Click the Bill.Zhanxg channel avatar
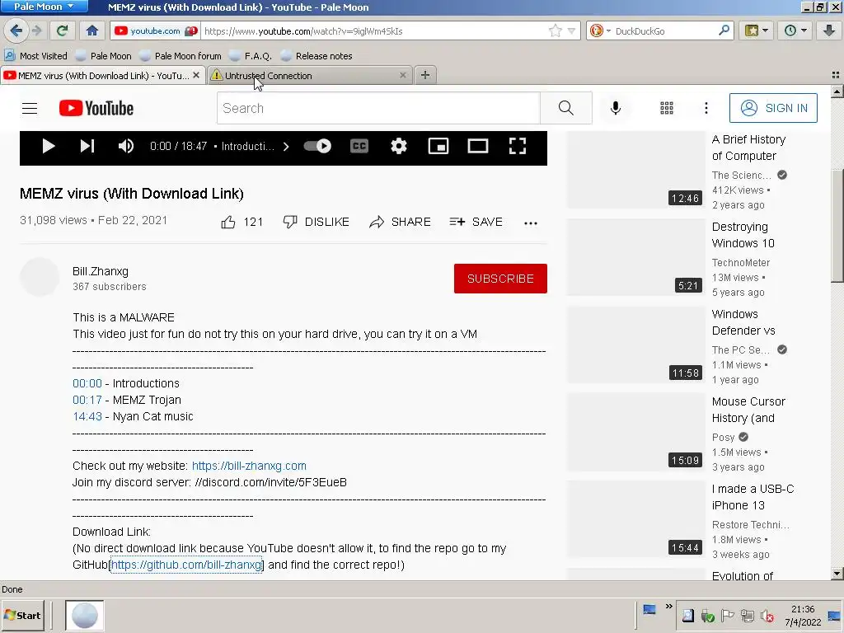The width and height of the screenshot is (844, 633). (40, 277)
